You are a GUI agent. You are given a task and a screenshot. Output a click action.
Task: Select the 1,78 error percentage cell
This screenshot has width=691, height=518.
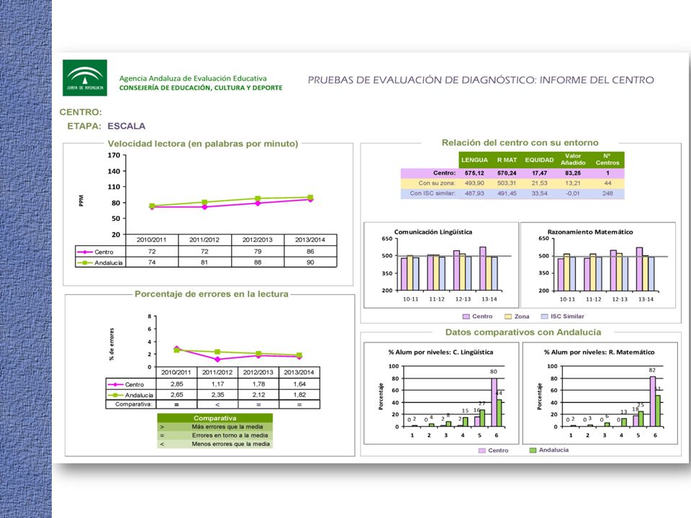pos(258,384)
